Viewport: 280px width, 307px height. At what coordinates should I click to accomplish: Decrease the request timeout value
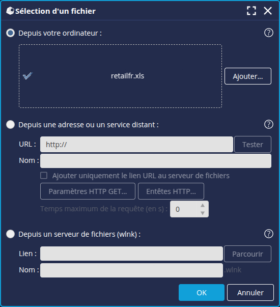pyautogui.click(x=203, y=213)
